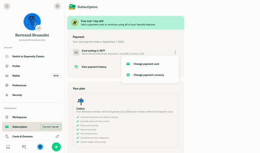Click the Preferences gear icon

tap(7, 85)
